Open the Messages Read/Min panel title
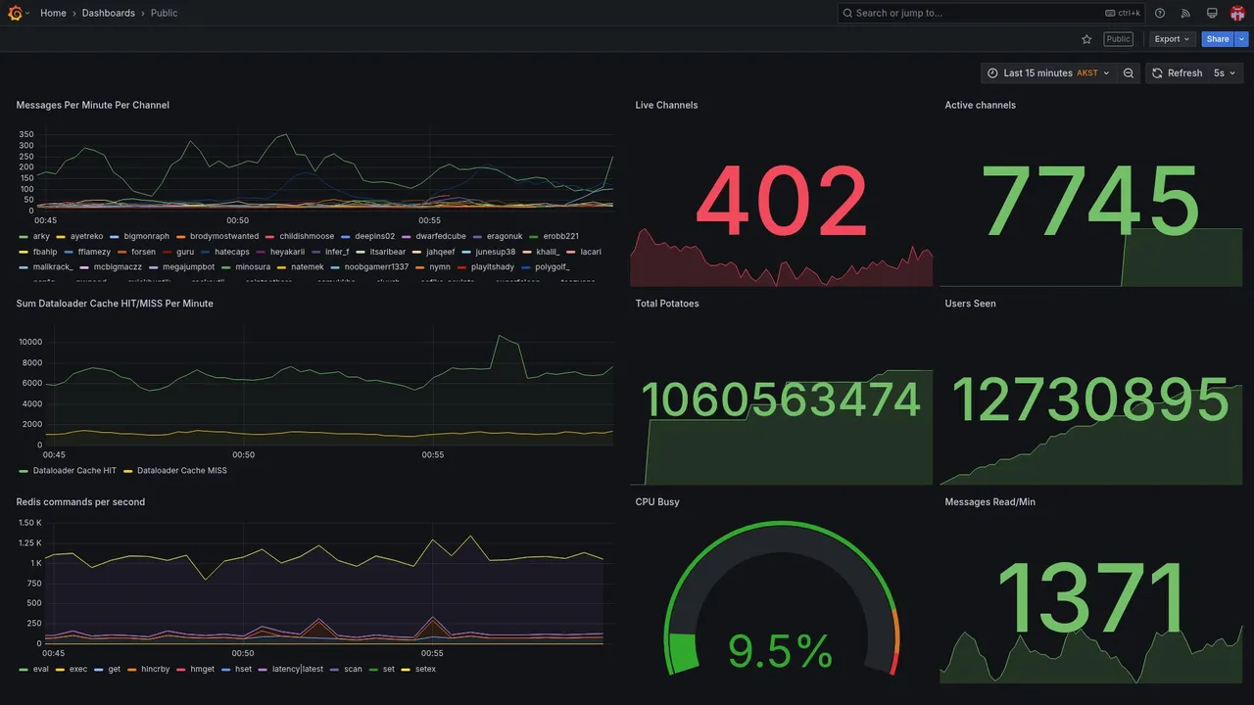The image size is (1254, 705). point(989,501)
